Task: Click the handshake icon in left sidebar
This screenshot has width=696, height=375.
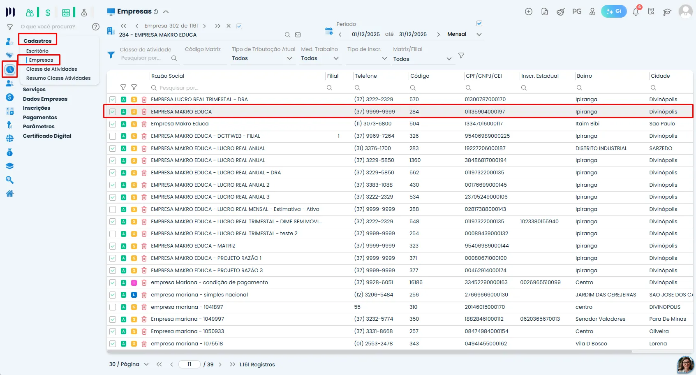Action: [9, 55]
